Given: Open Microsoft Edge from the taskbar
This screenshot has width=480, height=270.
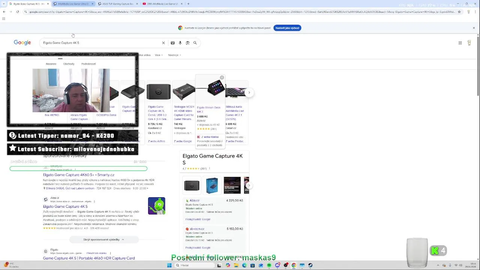Looking at the screenshot, I should click(x=244, y=265).
